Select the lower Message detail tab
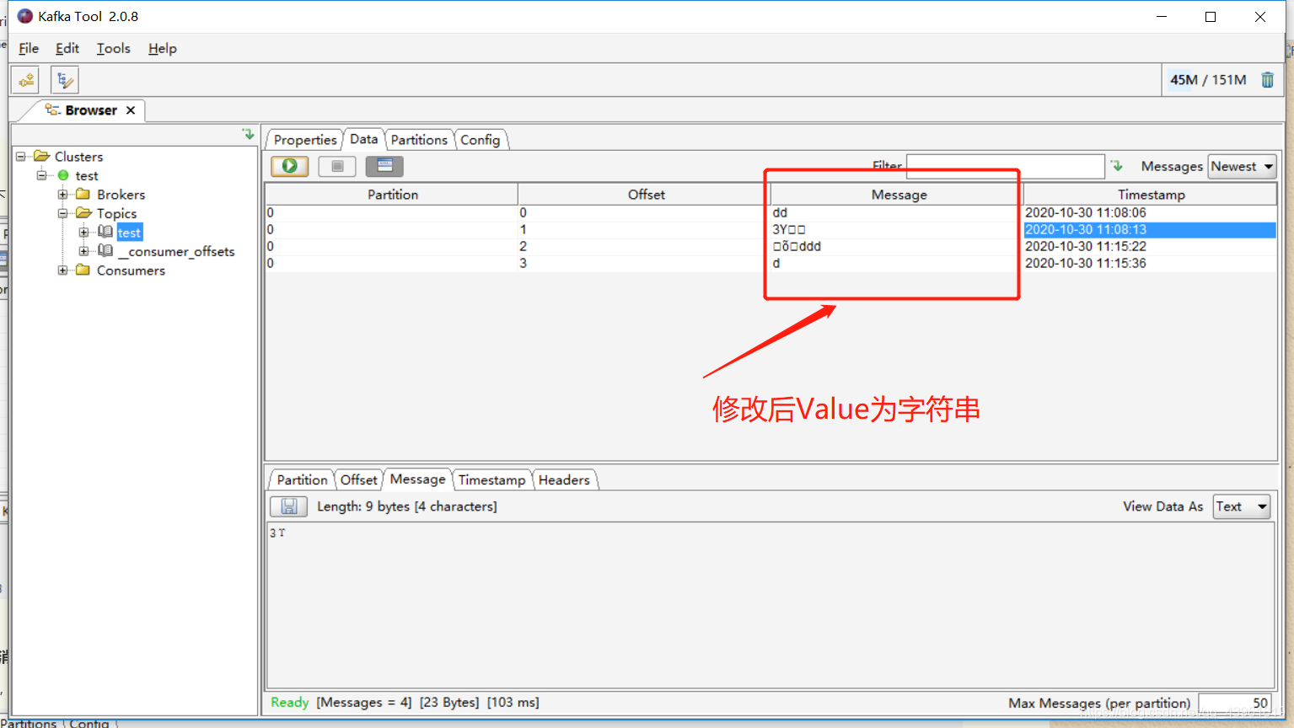 pyautogui.click(x=417, y=479)
